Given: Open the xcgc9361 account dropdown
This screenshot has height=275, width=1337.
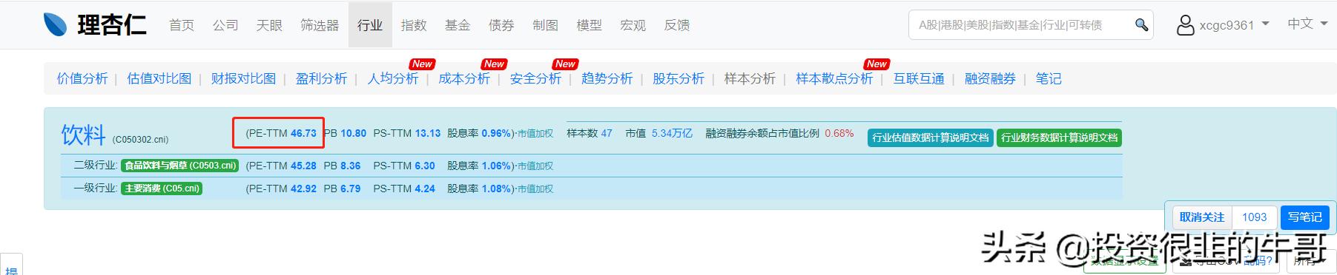Looking at the screenshot, I should 1234,25.
